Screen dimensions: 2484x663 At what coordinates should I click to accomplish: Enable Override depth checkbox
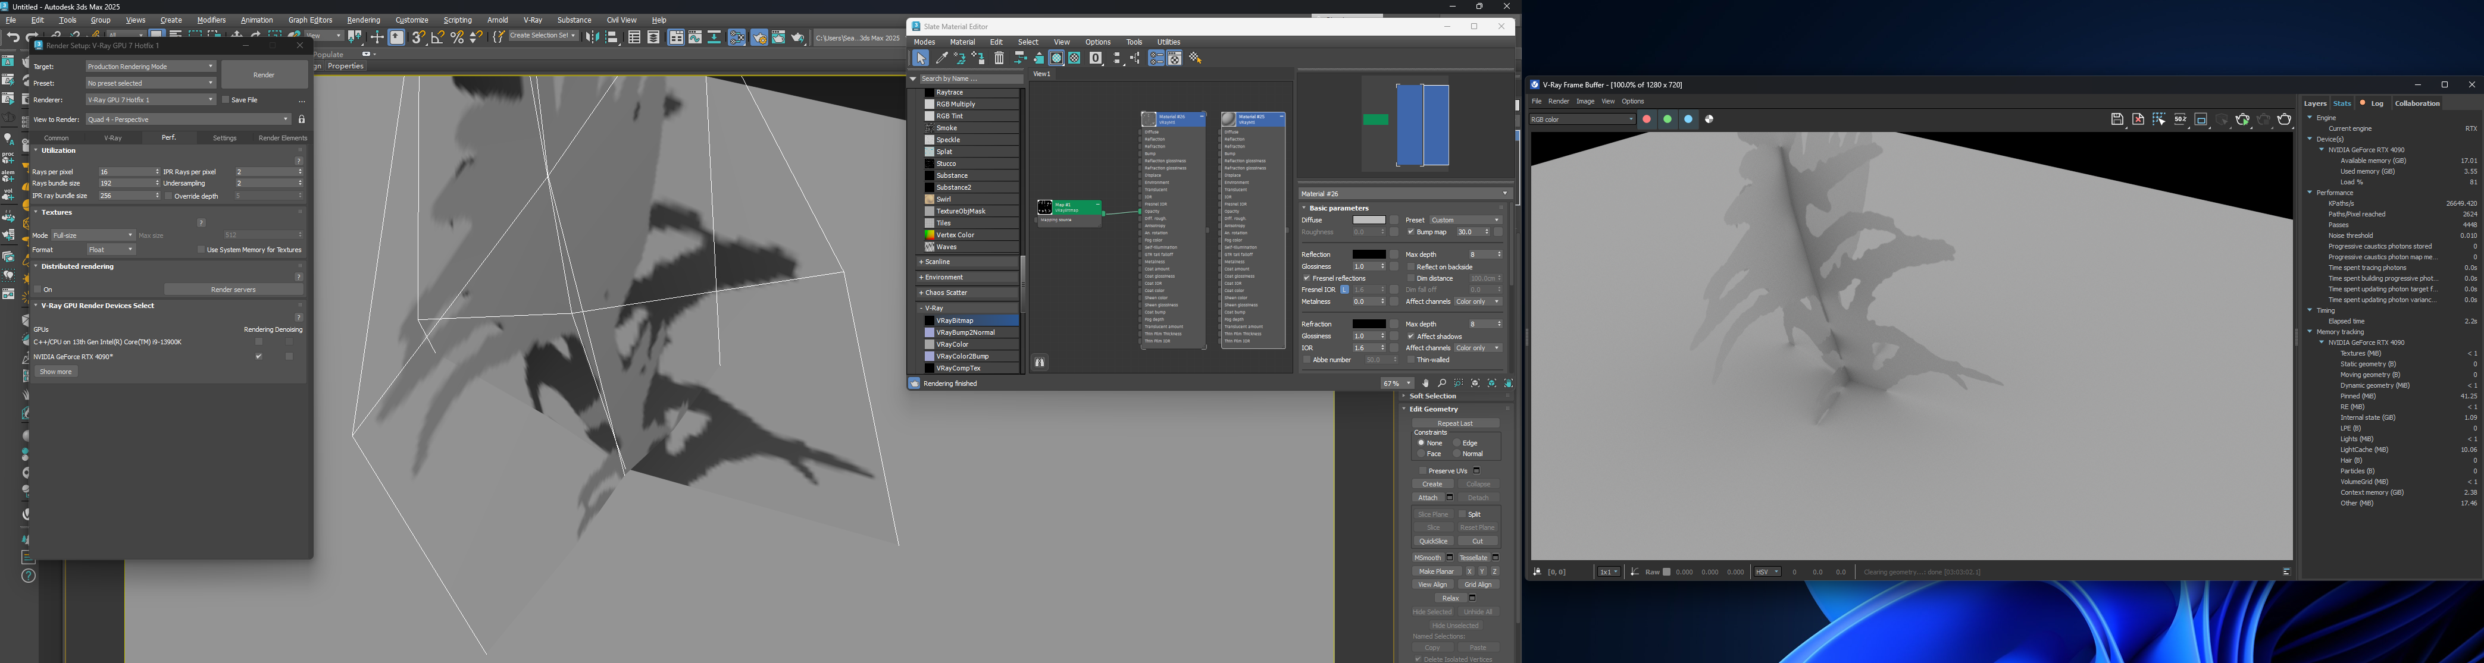pos(169,196)
